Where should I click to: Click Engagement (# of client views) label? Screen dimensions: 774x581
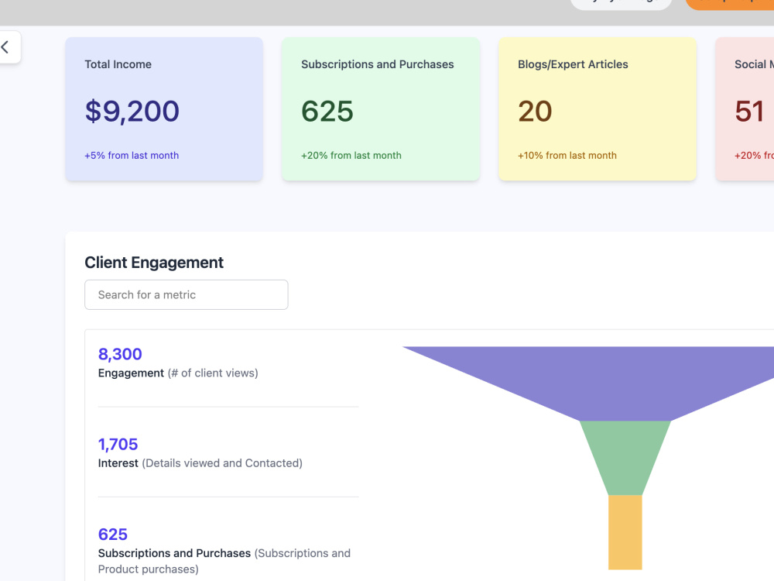(178, 373)
